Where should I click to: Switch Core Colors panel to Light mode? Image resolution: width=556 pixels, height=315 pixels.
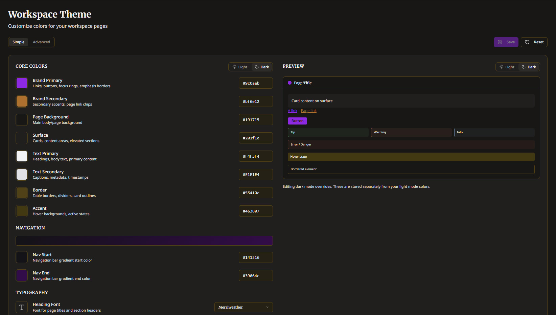point(240,67)
